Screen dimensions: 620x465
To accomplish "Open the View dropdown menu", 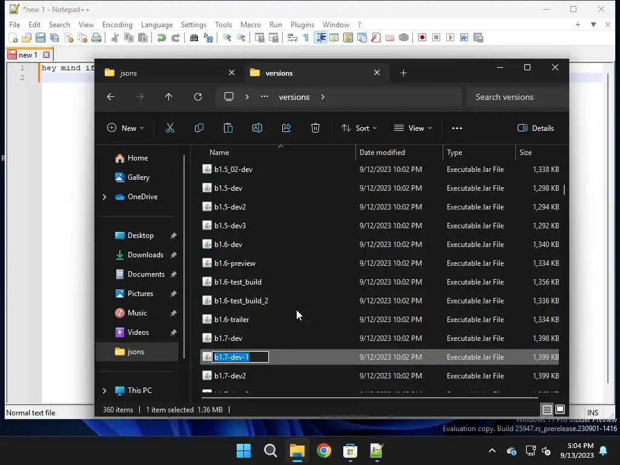I will [x=413, y=128].
